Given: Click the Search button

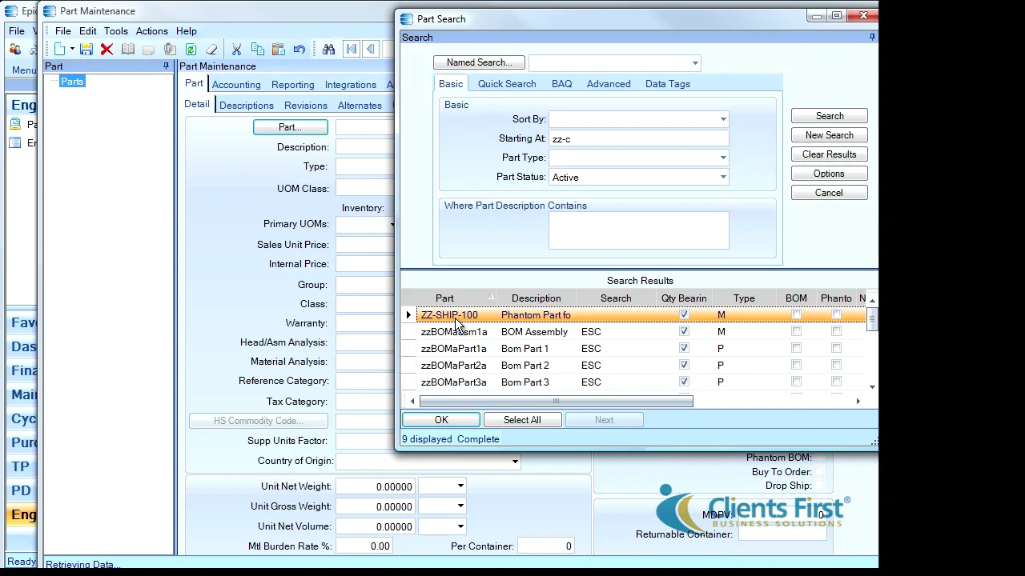Looking at the screenshot, I should click(x=830, y=116).
